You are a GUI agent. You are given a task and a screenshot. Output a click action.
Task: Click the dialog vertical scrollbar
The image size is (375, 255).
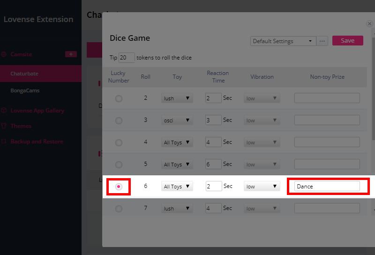(373, 89)
